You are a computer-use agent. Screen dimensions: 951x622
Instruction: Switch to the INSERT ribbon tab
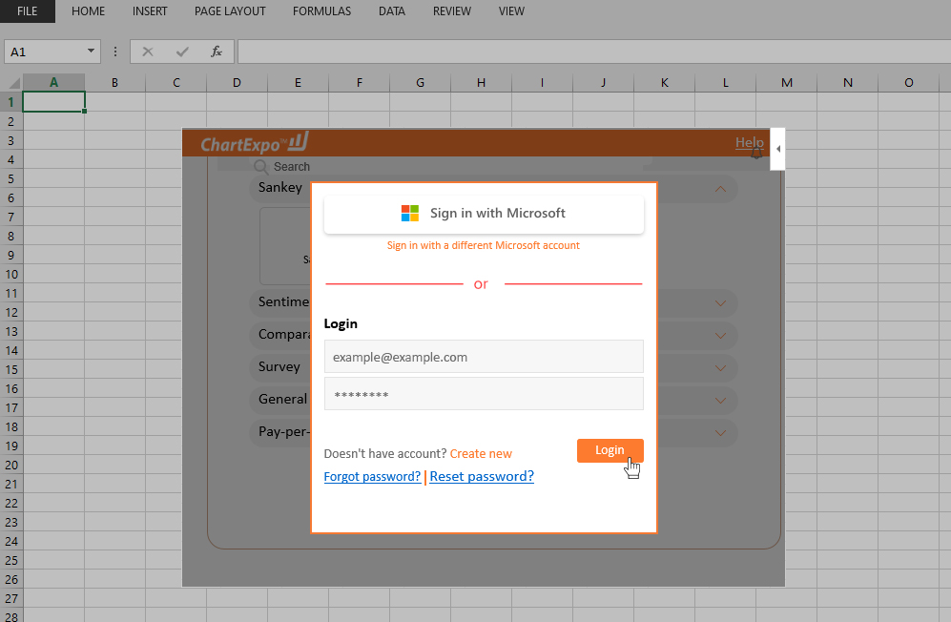tap(150, 10)
